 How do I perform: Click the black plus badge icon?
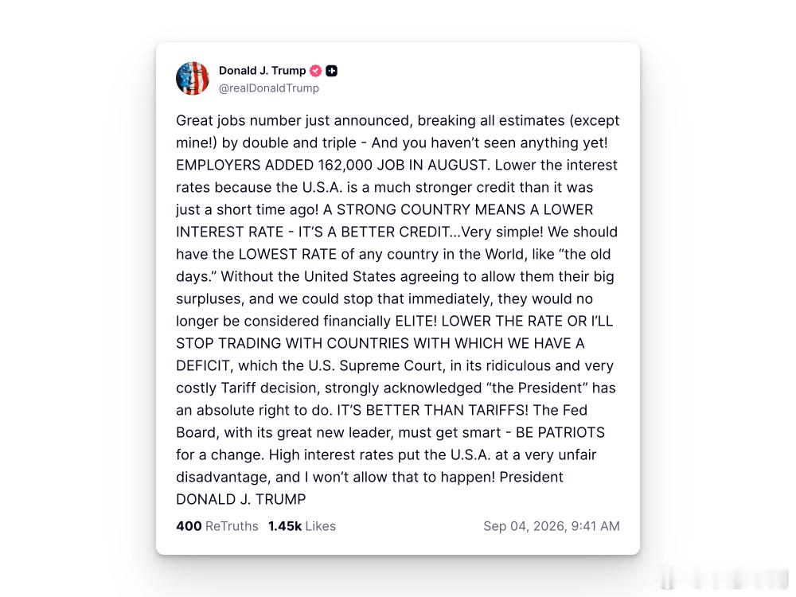tap(331, 71)
